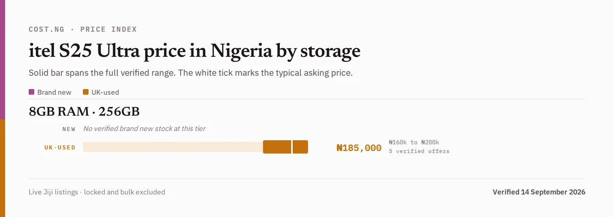This screenshot has width=614, height=217.
Task: Click the pale bar track left of the range
Action: [x=173, y=147]
